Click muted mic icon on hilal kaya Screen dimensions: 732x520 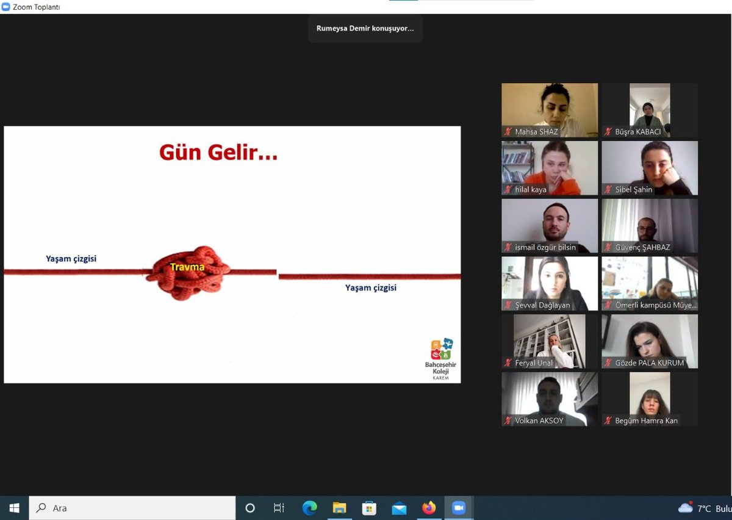coord(508,190)
